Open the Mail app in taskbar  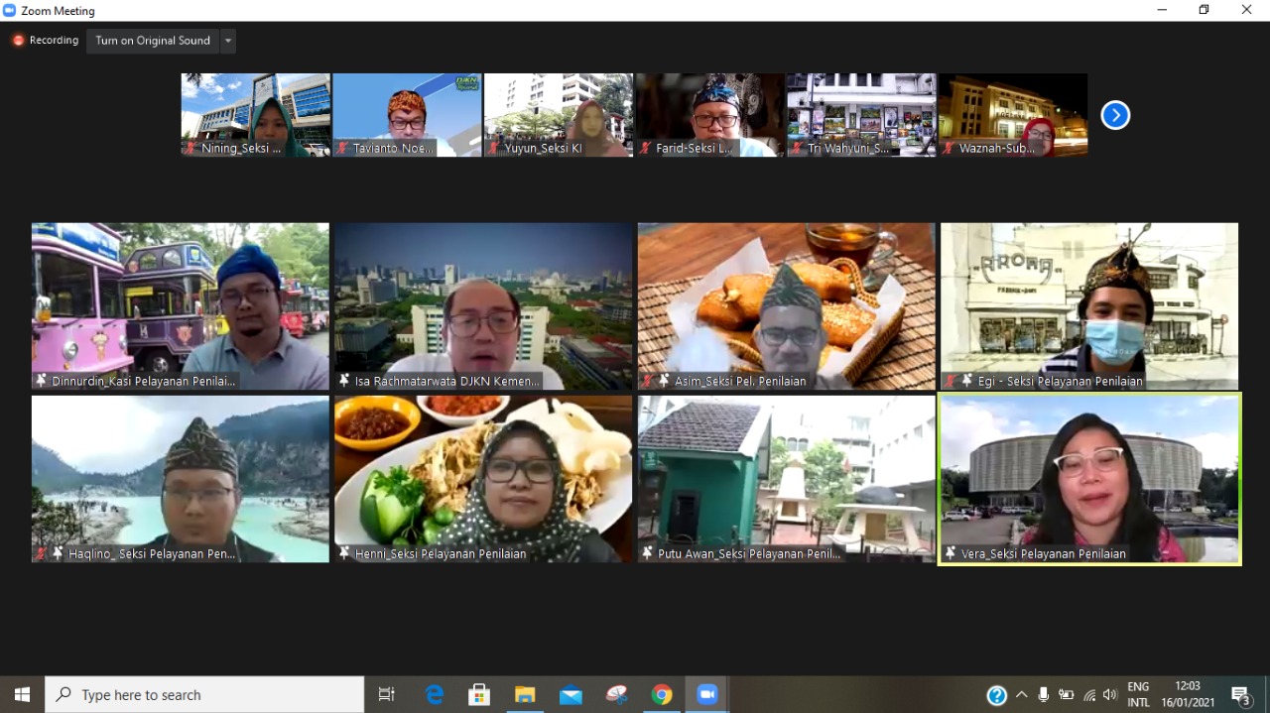(571, 695)
